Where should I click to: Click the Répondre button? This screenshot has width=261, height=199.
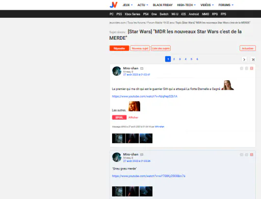click(x=119, y=48)
